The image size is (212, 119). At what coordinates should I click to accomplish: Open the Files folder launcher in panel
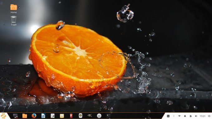pyautogui.click(x=25, y=116)
